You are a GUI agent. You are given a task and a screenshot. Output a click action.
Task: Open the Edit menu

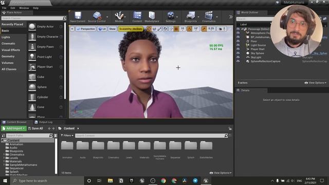(13, 8)
